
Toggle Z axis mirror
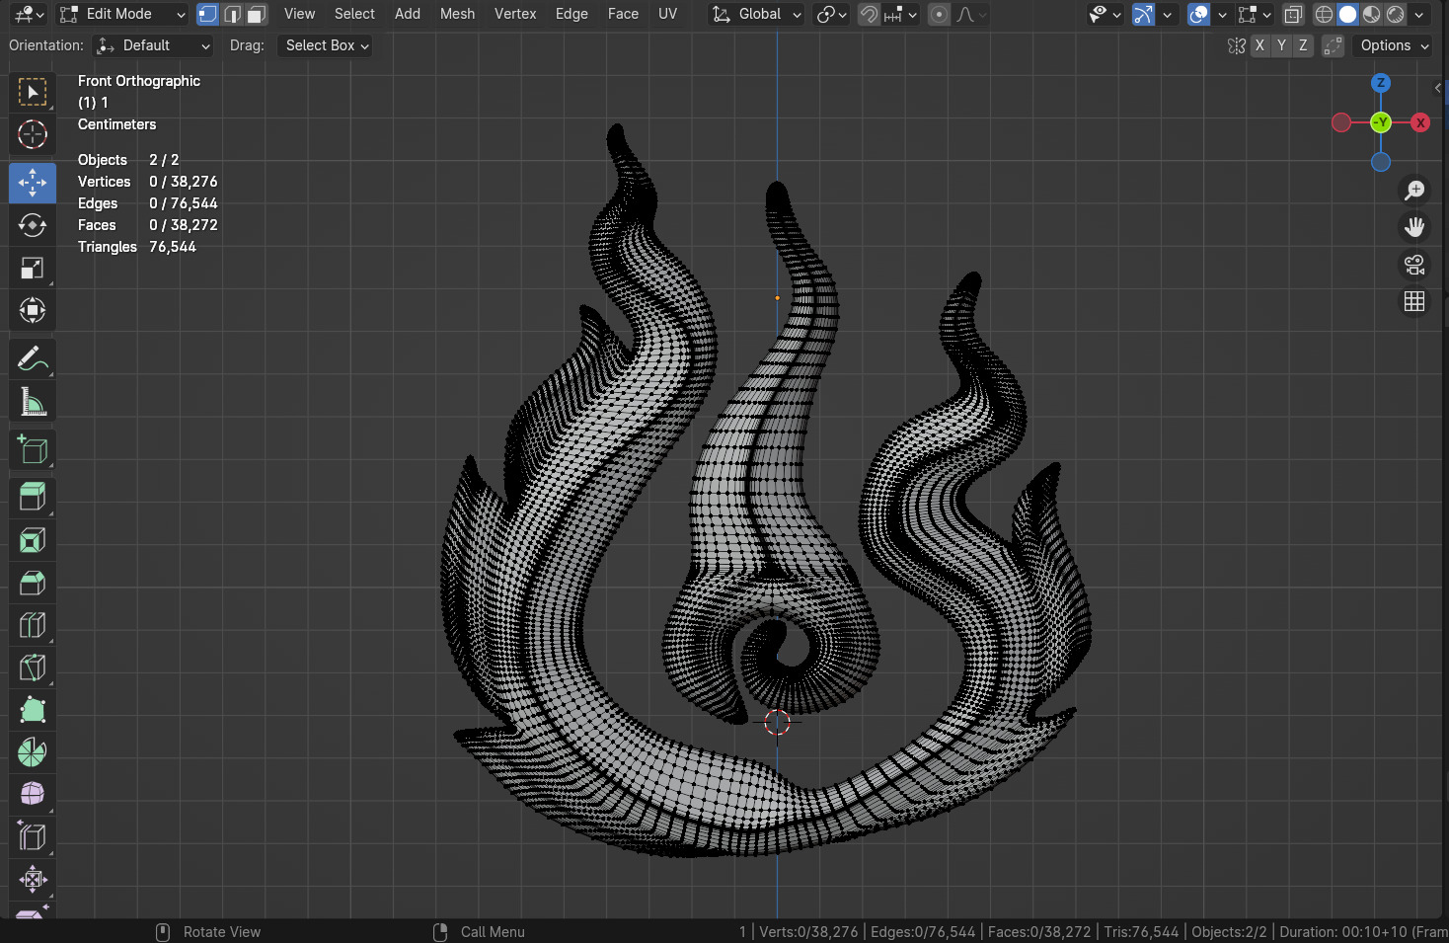tap(1303, 45)
